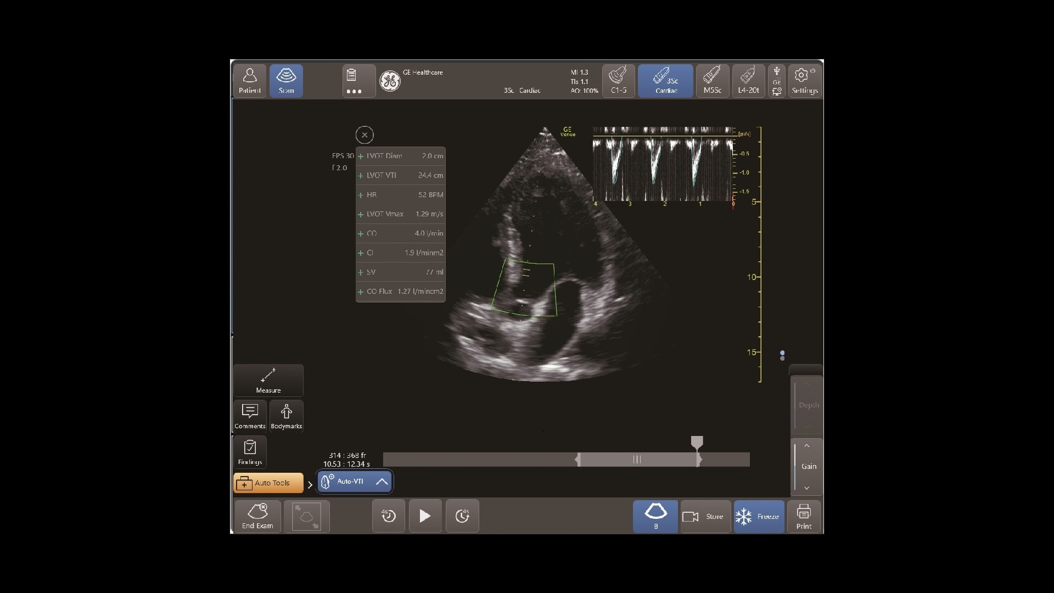Screen dimensions: 1054x593
Task: Open the Comments annotation tool
Action: click(250, 416)
